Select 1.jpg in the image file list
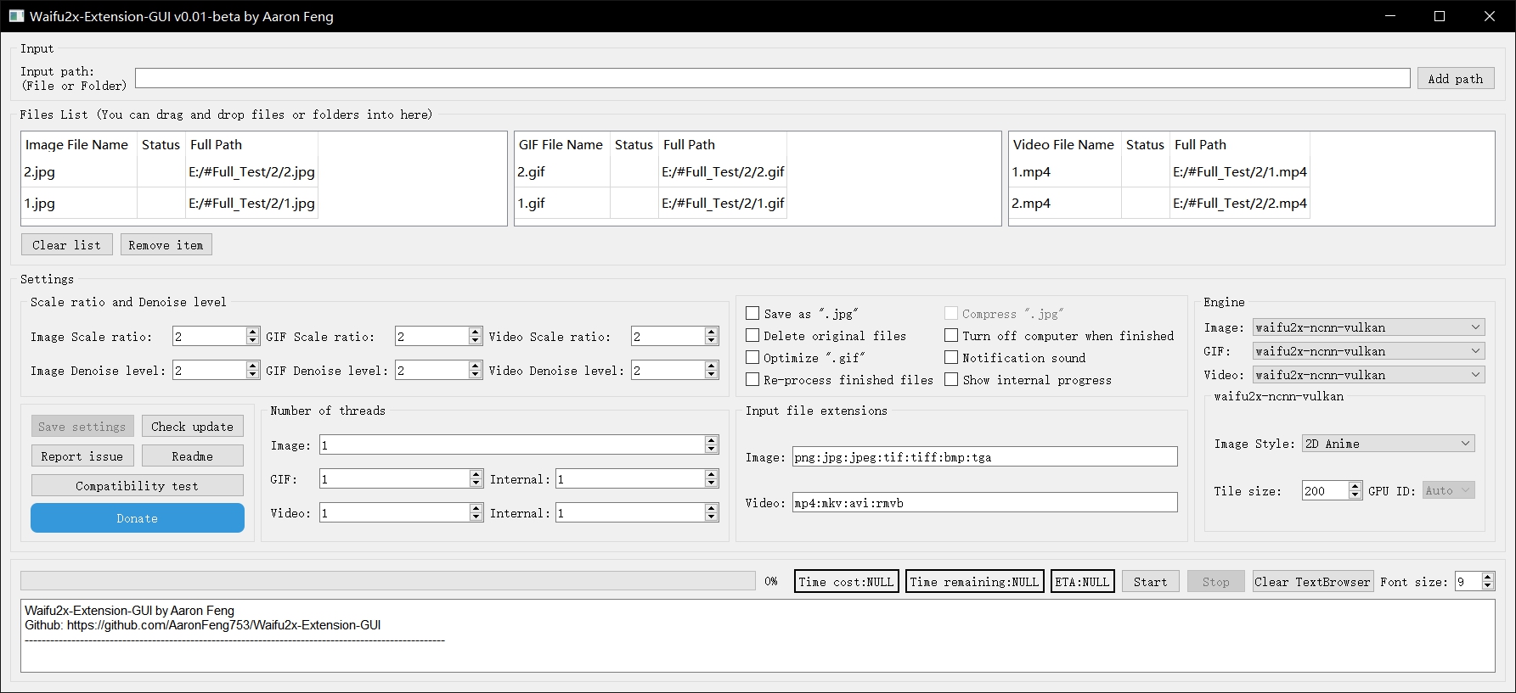Screen dimensions: 1516x693 78,204
